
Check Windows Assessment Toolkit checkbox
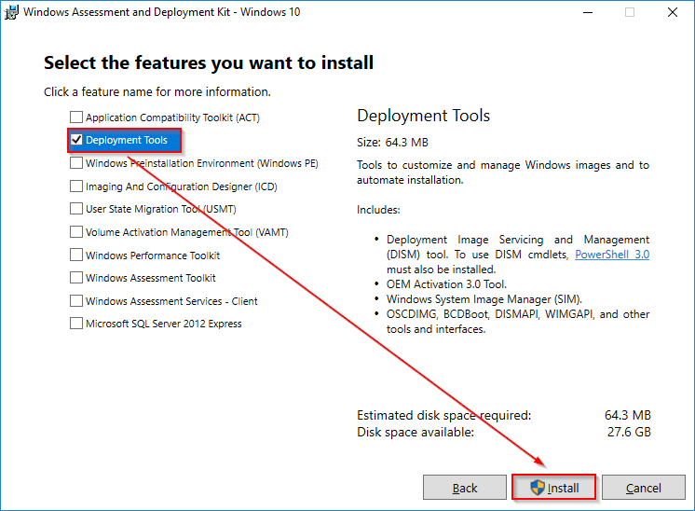76,277
